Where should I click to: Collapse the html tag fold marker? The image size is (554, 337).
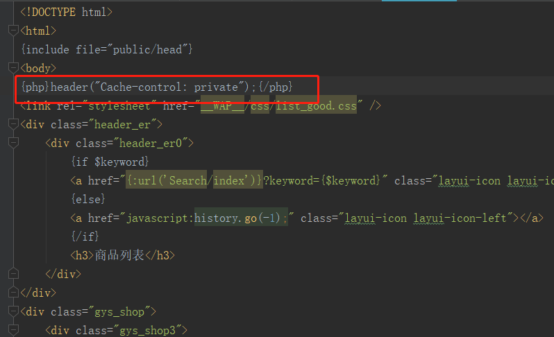(12, 31)
